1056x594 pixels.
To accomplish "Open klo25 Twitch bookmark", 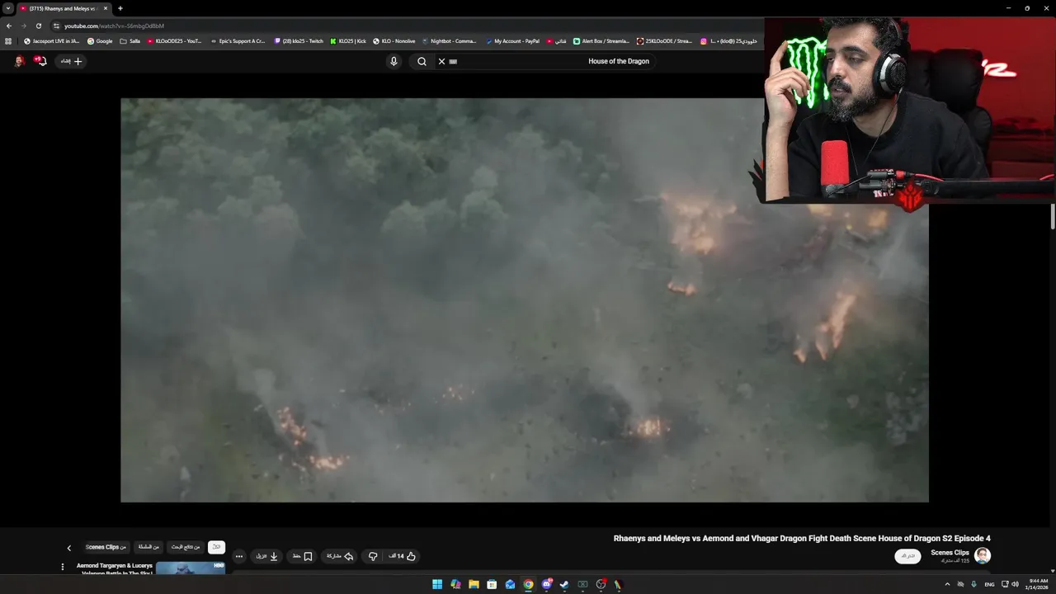I will pos(299,41).
